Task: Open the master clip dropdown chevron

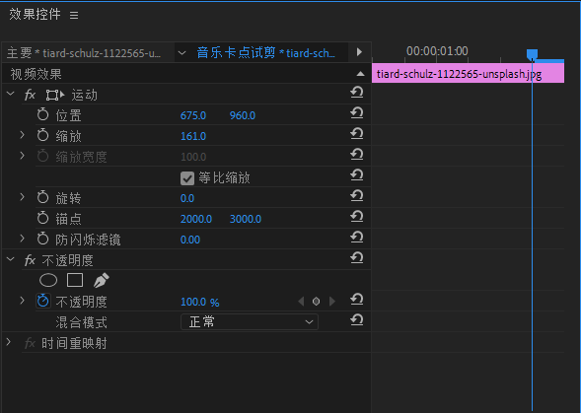Action: [x=182, y=53]
